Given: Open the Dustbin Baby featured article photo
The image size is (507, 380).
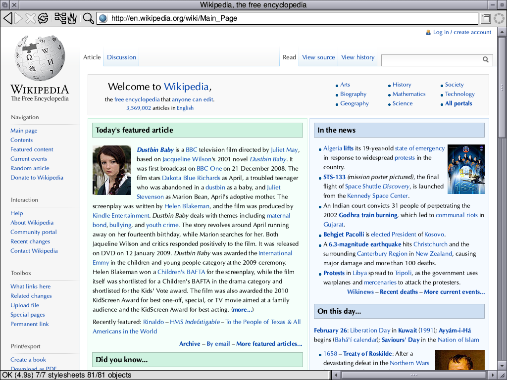Looking at the screenshot, I should [x=112, y=170].
